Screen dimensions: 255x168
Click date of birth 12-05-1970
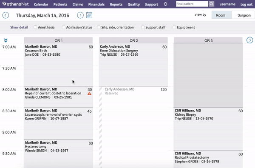[204, 119]
